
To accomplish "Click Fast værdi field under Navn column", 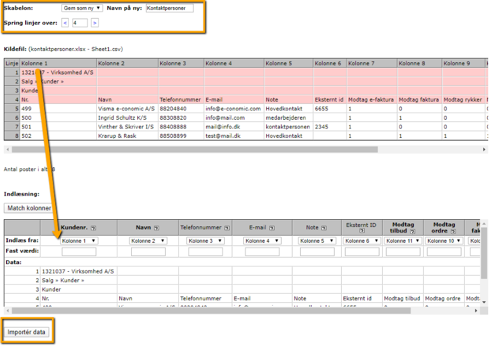I will tap(148, 252).
